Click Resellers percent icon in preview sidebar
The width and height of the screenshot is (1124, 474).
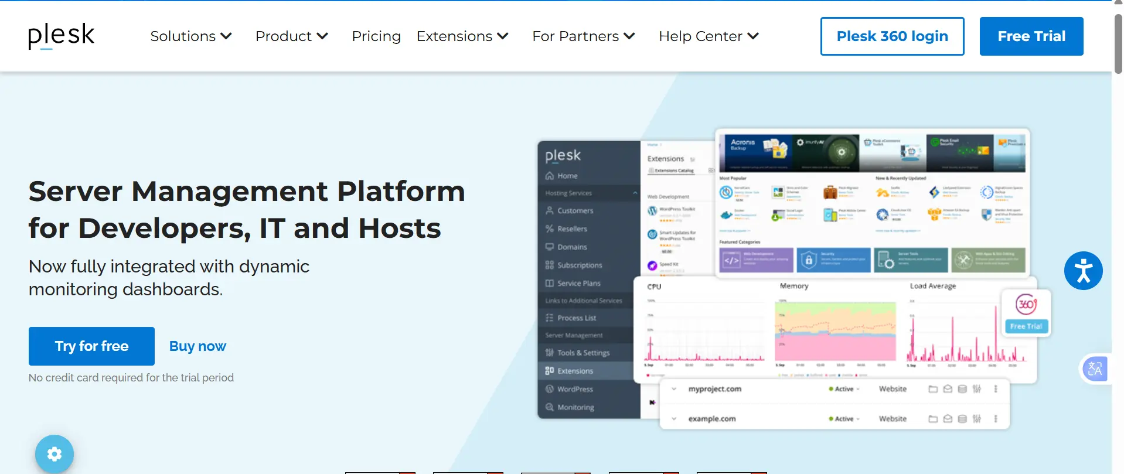pos(550,229)
